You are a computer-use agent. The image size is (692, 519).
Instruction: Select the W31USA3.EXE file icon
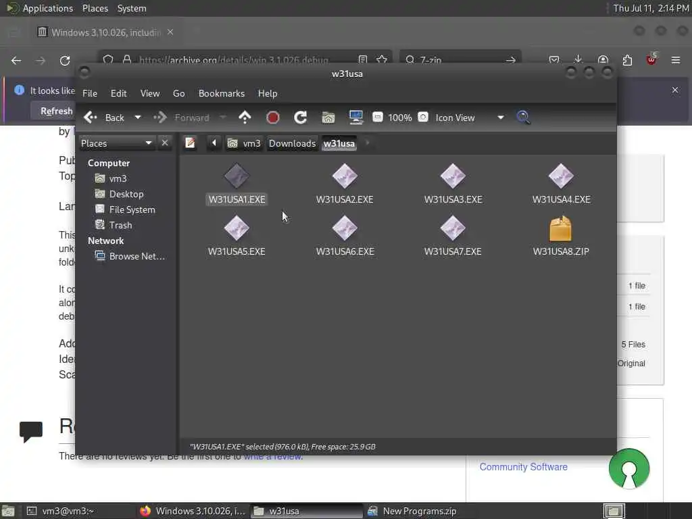pyautogui.click(x=453, y=176)
